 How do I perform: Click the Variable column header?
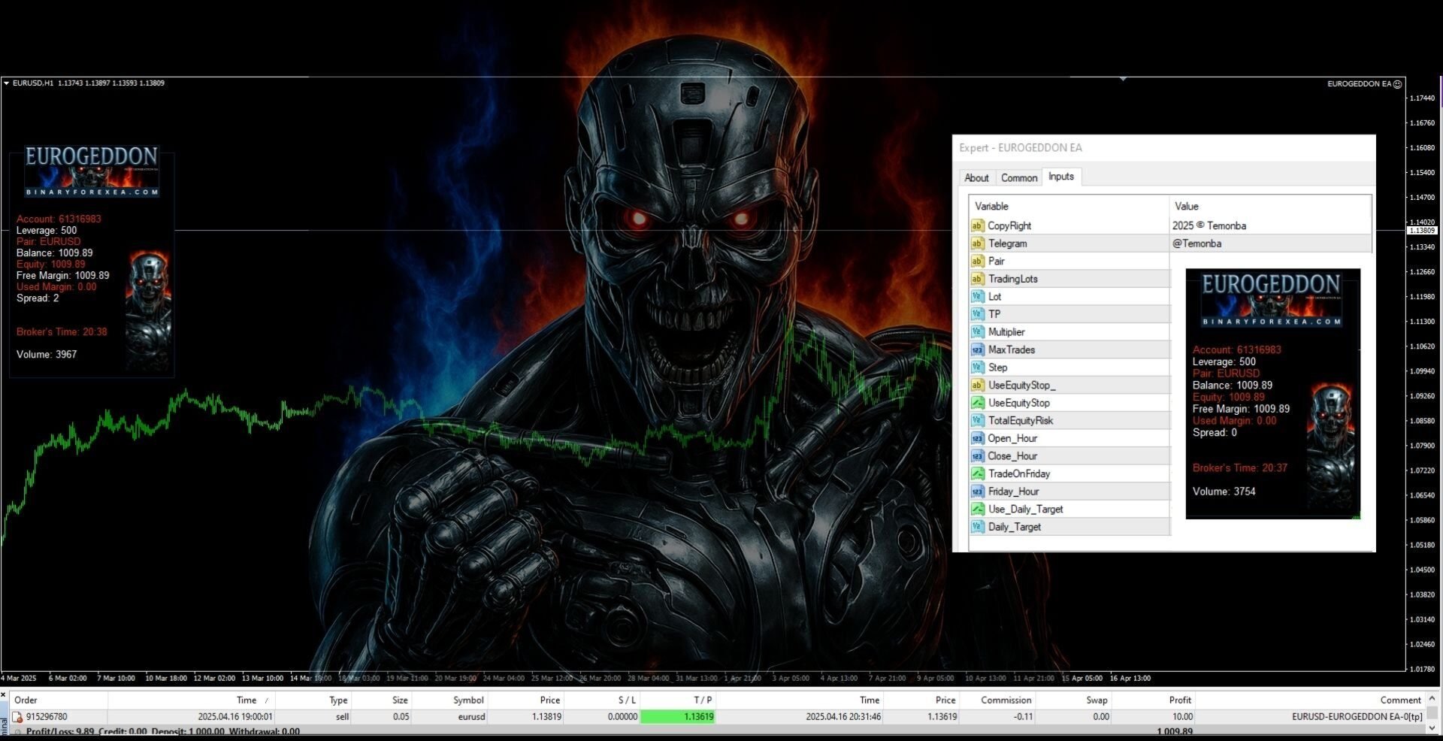(x=1069, y=206)
